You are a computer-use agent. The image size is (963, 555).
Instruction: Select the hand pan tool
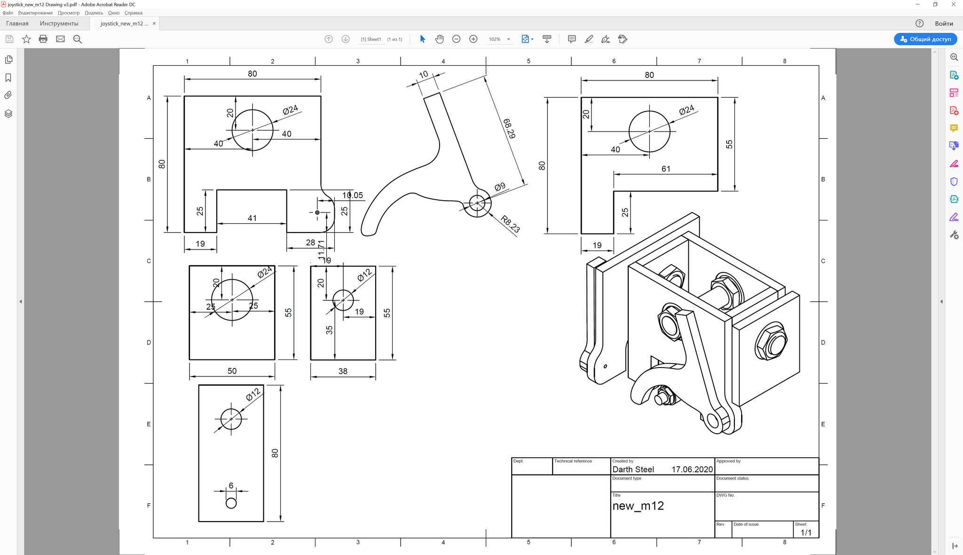click(x=439, y=39)
